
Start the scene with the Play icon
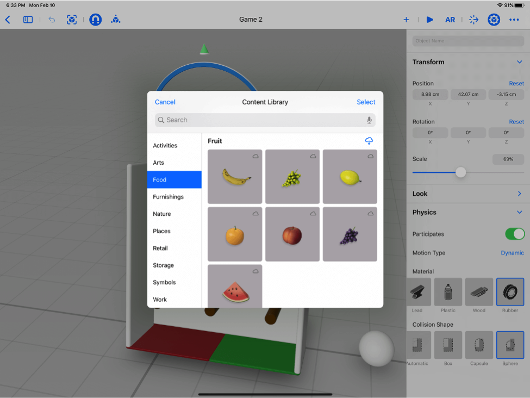click(x=429, y=20)
